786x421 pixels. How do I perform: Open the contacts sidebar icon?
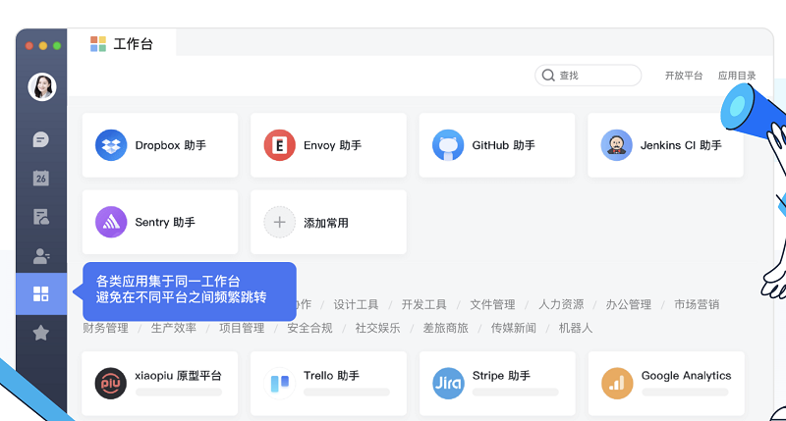(x=40, y=256)
